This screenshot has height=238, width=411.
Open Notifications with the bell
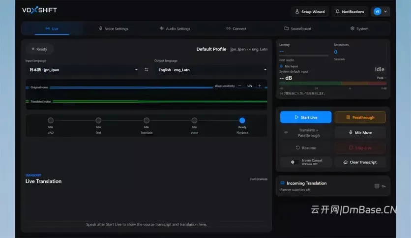[x=350, y=11]
